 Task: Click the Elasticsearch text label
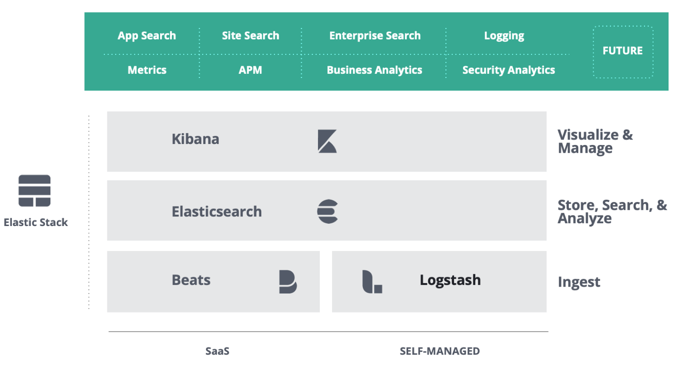[216, 212]
